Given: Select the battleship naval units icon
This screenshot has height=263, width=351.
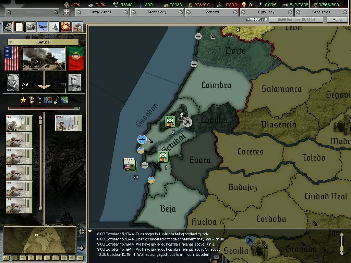Looking at the screenshot, I should pos(54,26).
